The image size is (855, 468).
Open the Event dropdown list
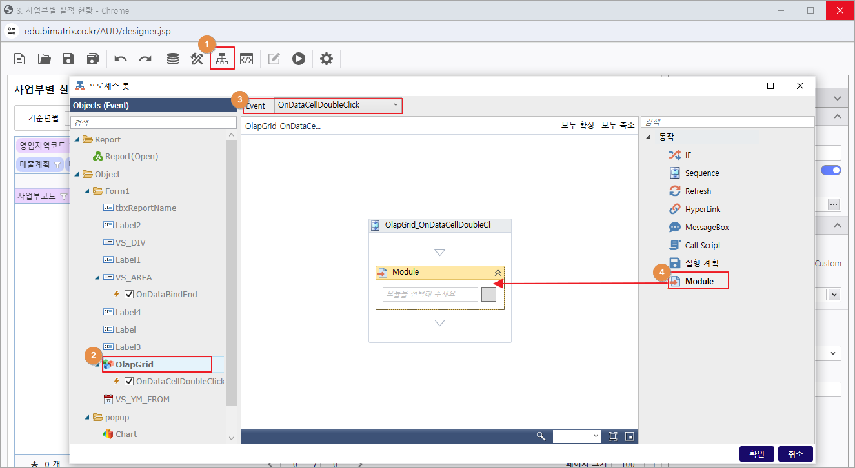(x=338, y=105)
